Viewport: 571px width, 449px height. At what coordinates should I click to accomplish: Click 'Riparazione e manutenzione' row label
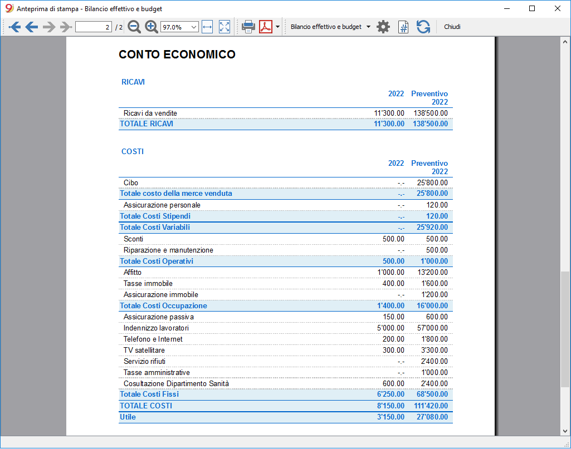[x=168, y=250]
